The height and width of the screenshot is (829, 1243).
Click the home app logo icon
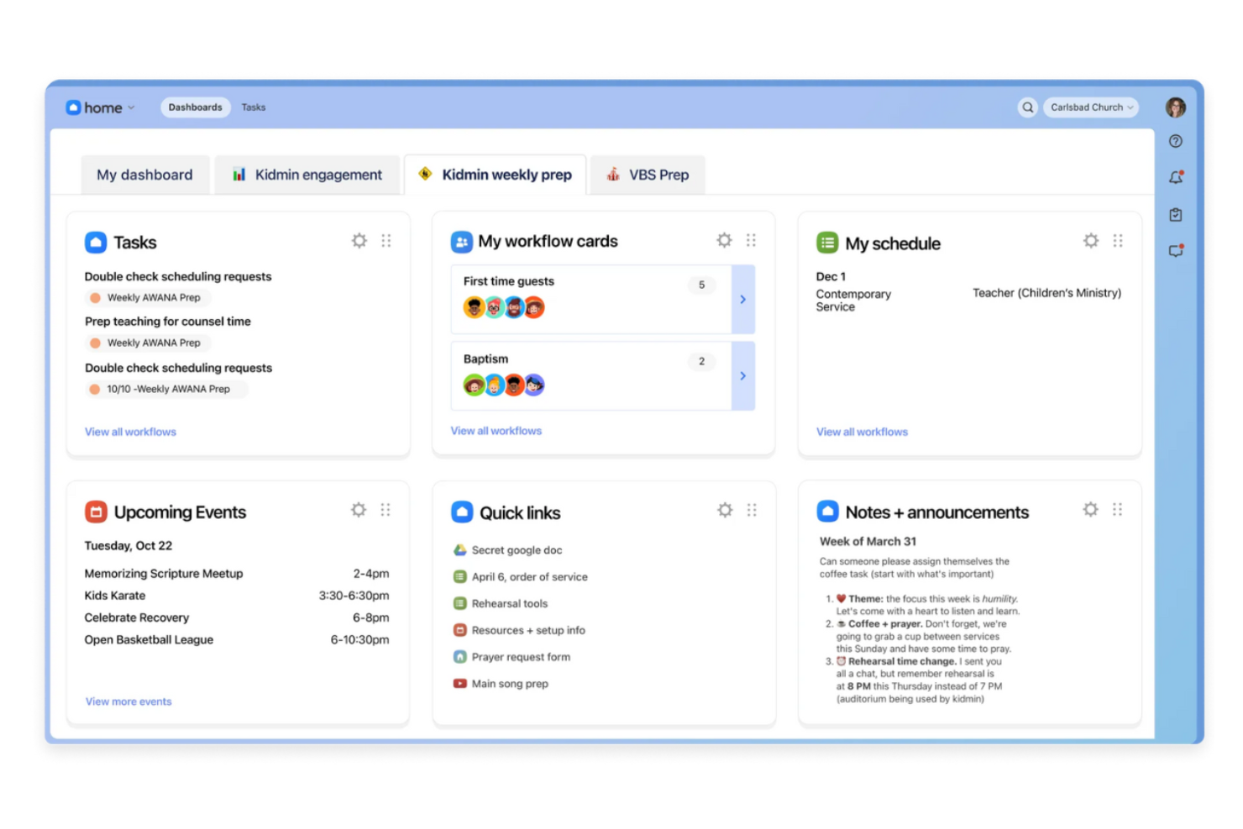click(72, 107)
